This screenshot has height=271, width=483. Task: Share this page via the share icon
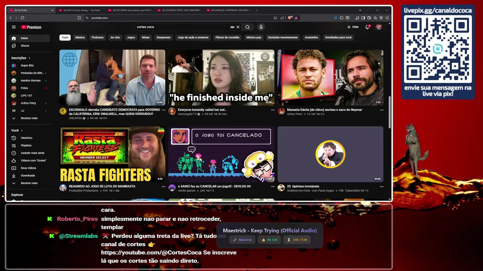[282, 18]
